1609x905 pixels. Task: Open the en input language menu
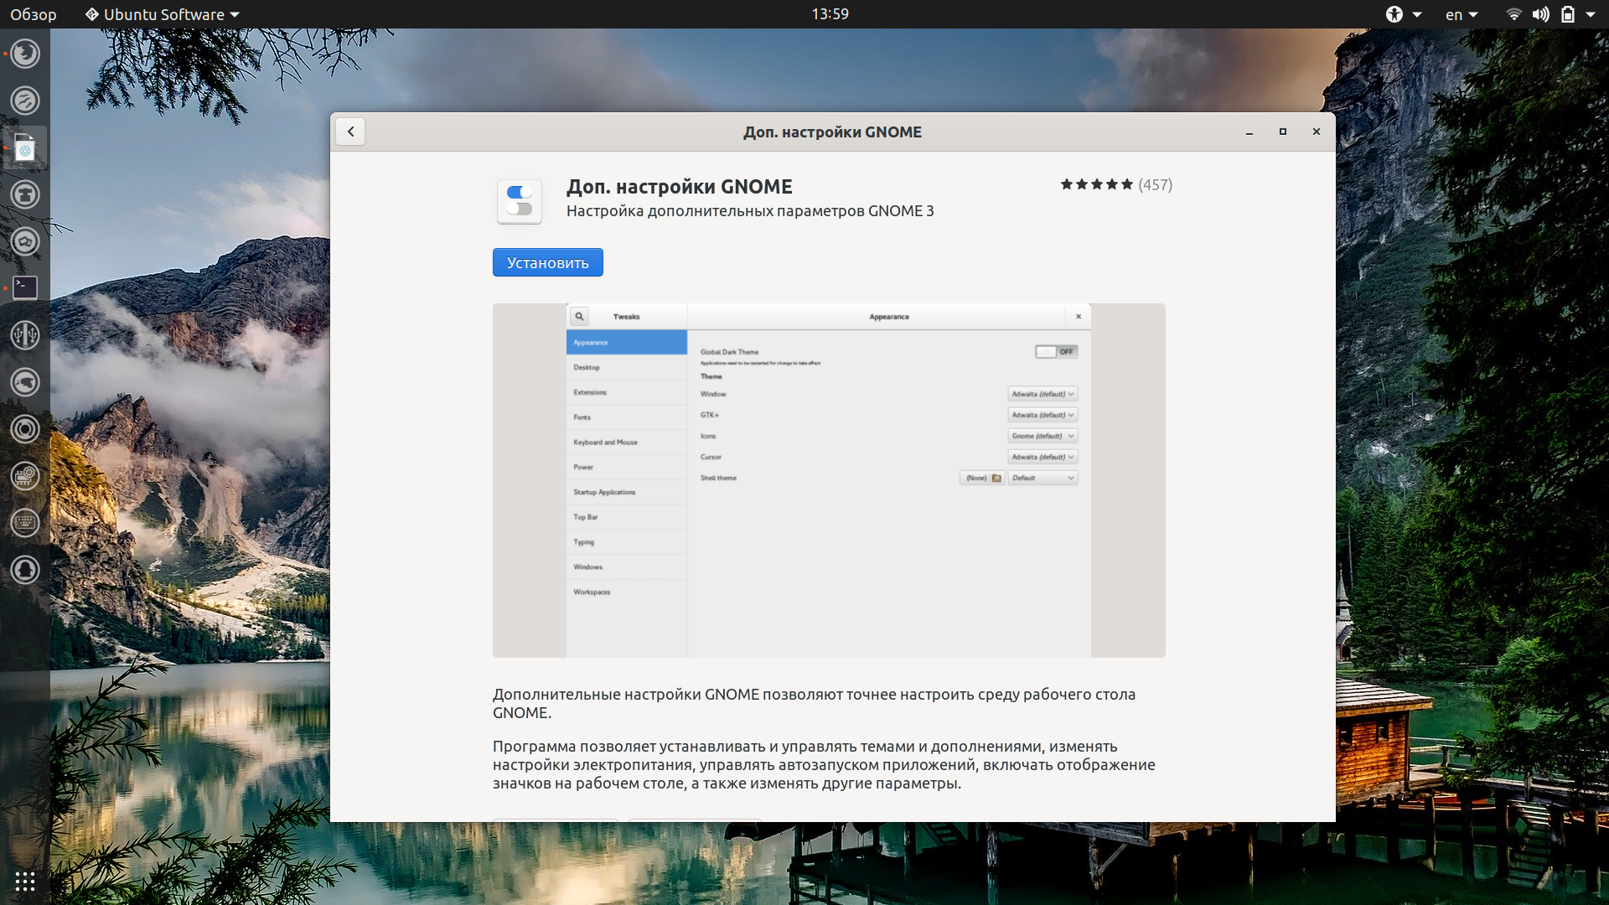(x=1462, y=14)
